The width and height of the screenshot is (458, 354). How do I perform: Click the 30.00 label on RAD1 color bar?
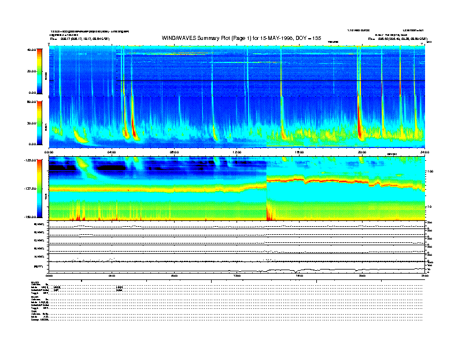[x=31, y=123]
